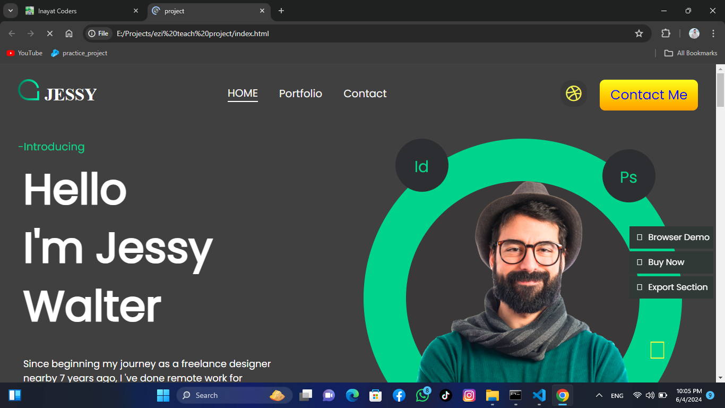Expand the tab search dropdown arrow
Screen dimensions: 725x408
pos(10,11)
